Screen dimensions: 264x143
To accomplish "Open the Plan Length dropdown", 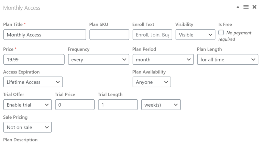I will click(227, 59).
